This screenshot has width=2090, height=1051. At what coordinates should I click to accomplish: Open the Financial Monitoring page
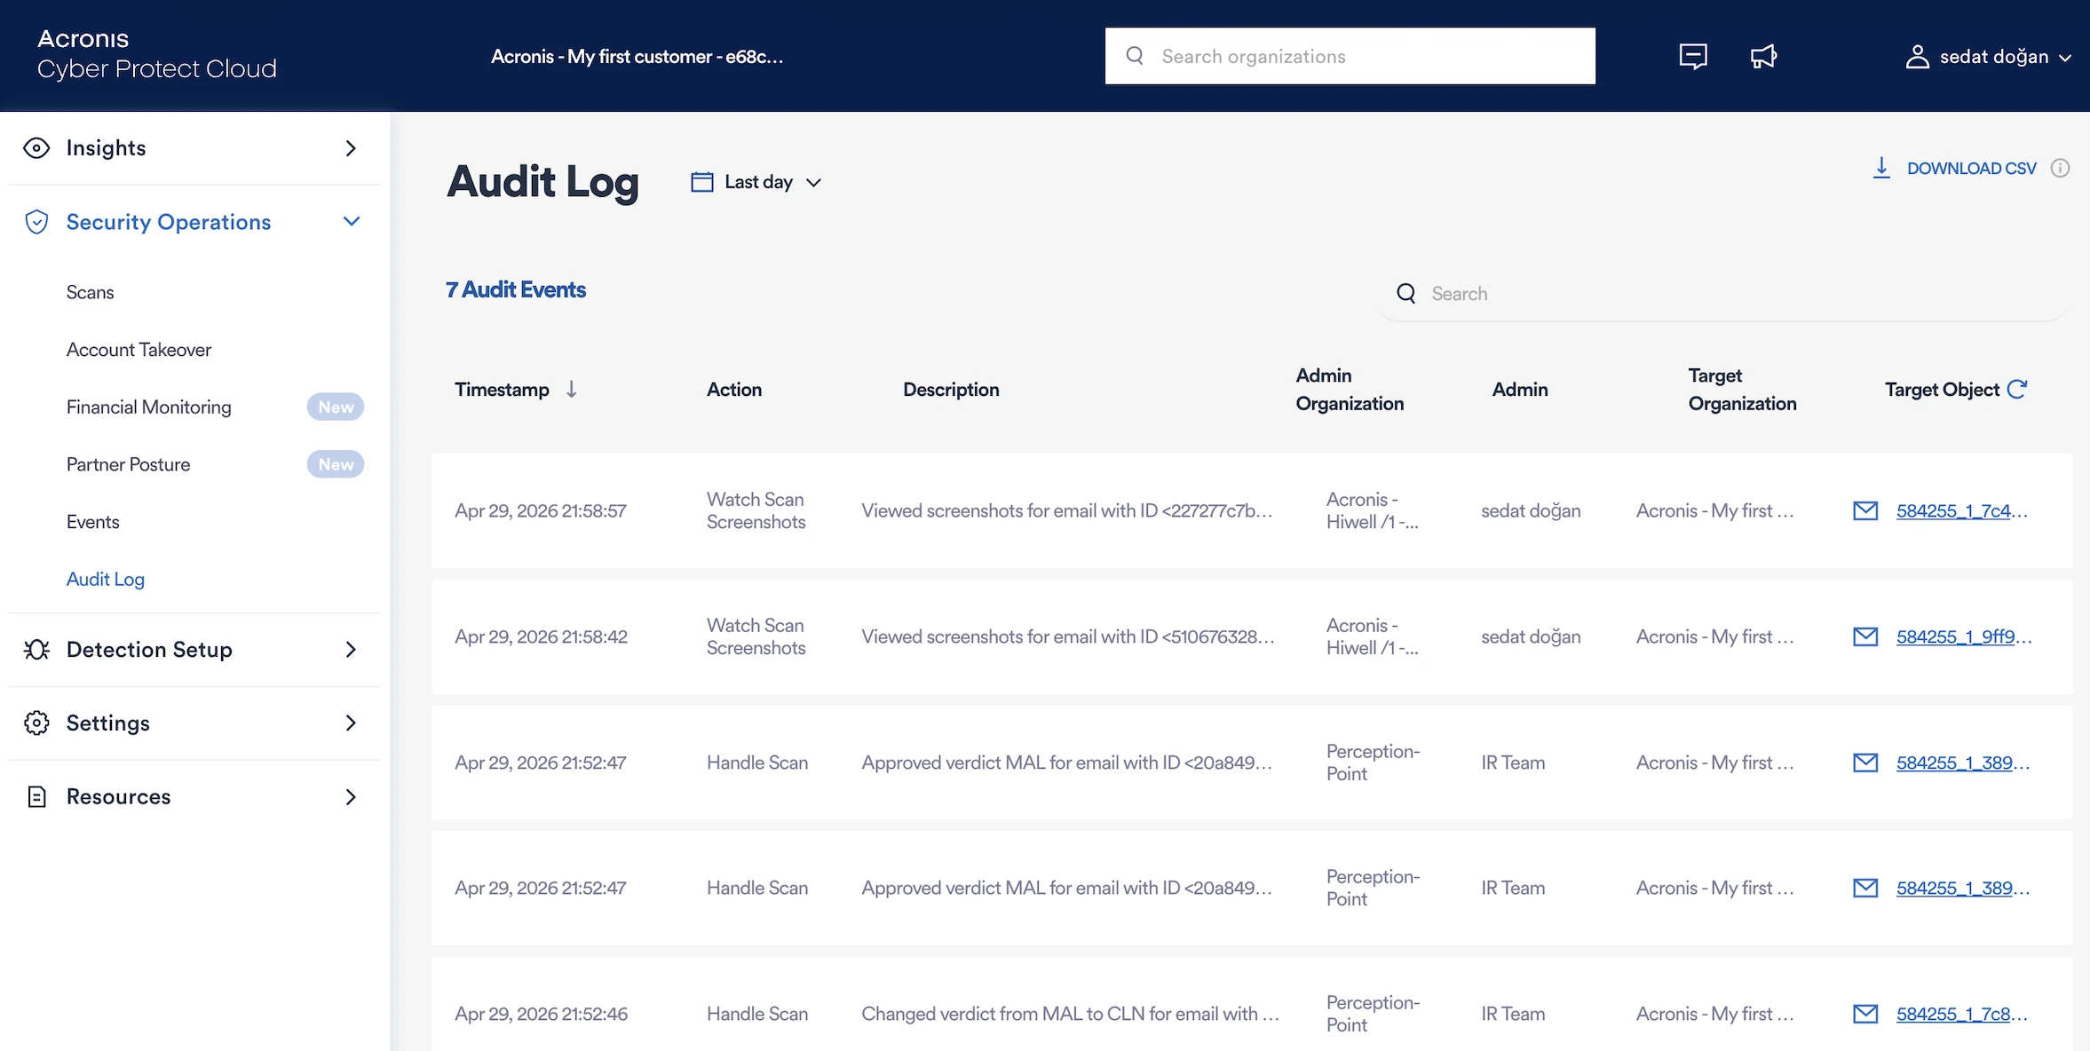click(x=148, y=407)
